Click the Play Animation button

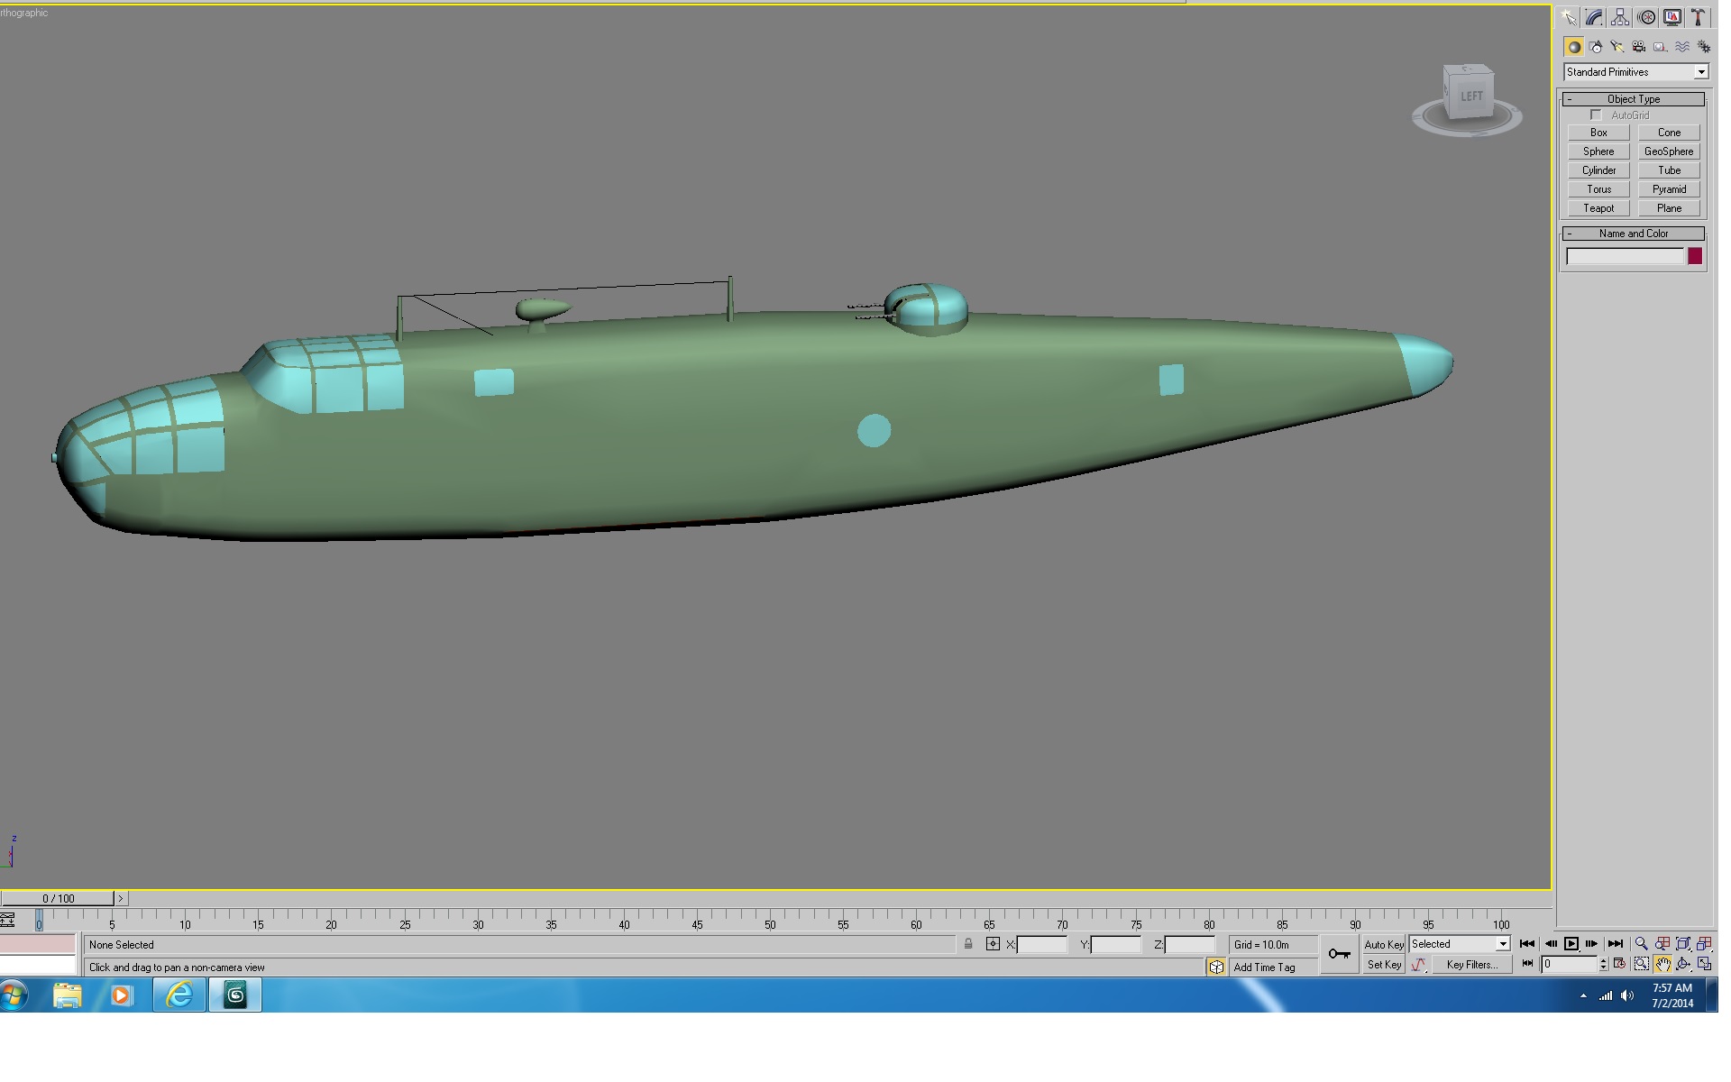(1571, 944)
